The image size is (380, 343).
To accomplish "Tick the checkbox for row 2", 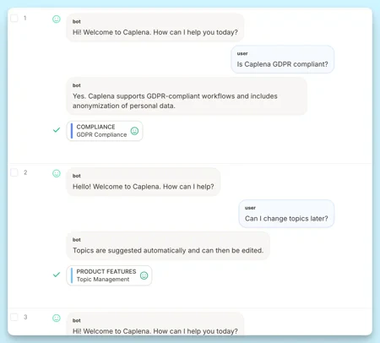I will tap(14, 172).
